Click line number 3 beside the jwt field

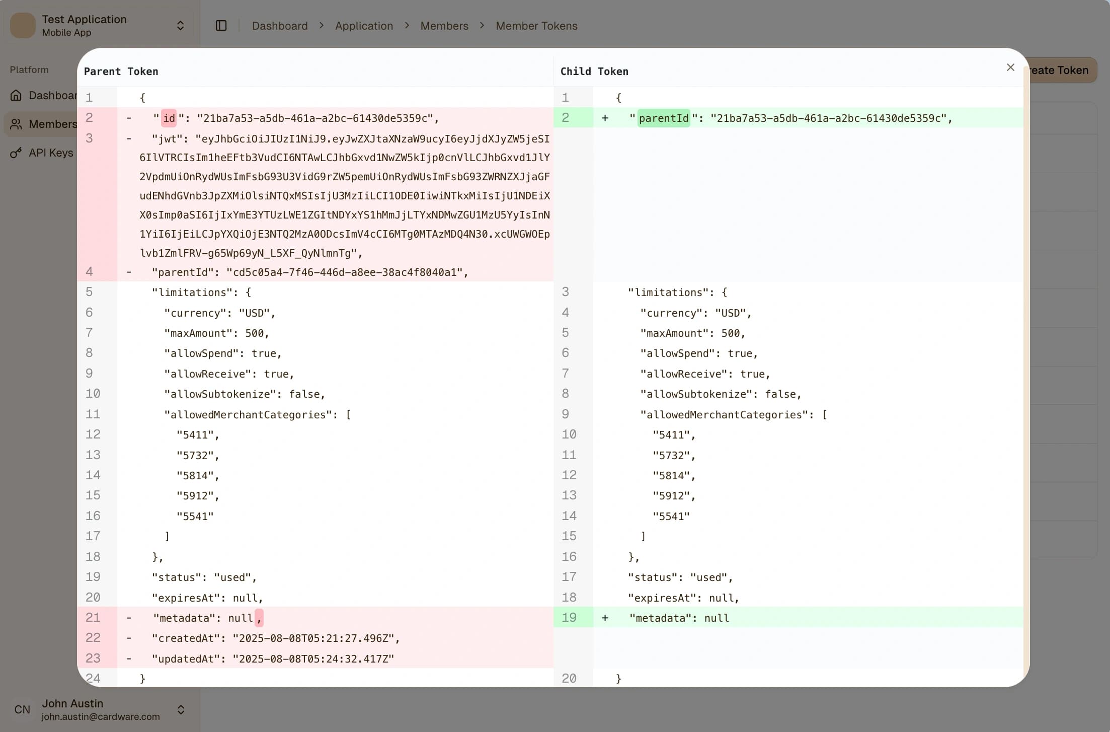pos(89,138)
